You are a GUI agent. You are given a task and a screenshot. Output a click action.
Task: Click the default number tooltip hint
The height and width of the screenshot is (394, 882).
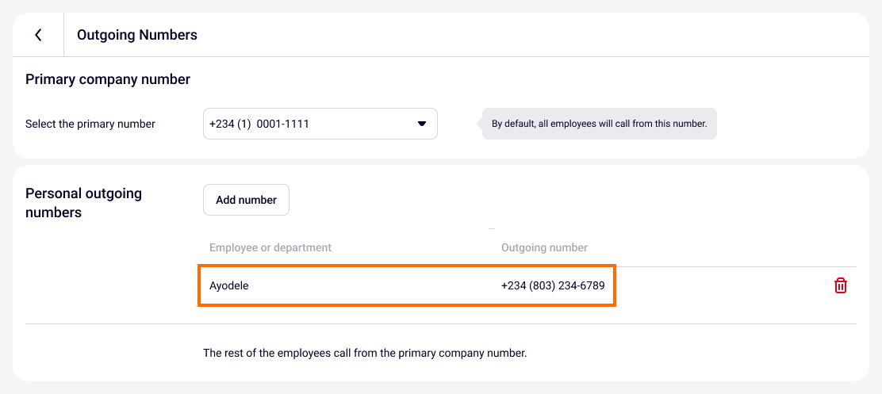(x=599, y=124)
